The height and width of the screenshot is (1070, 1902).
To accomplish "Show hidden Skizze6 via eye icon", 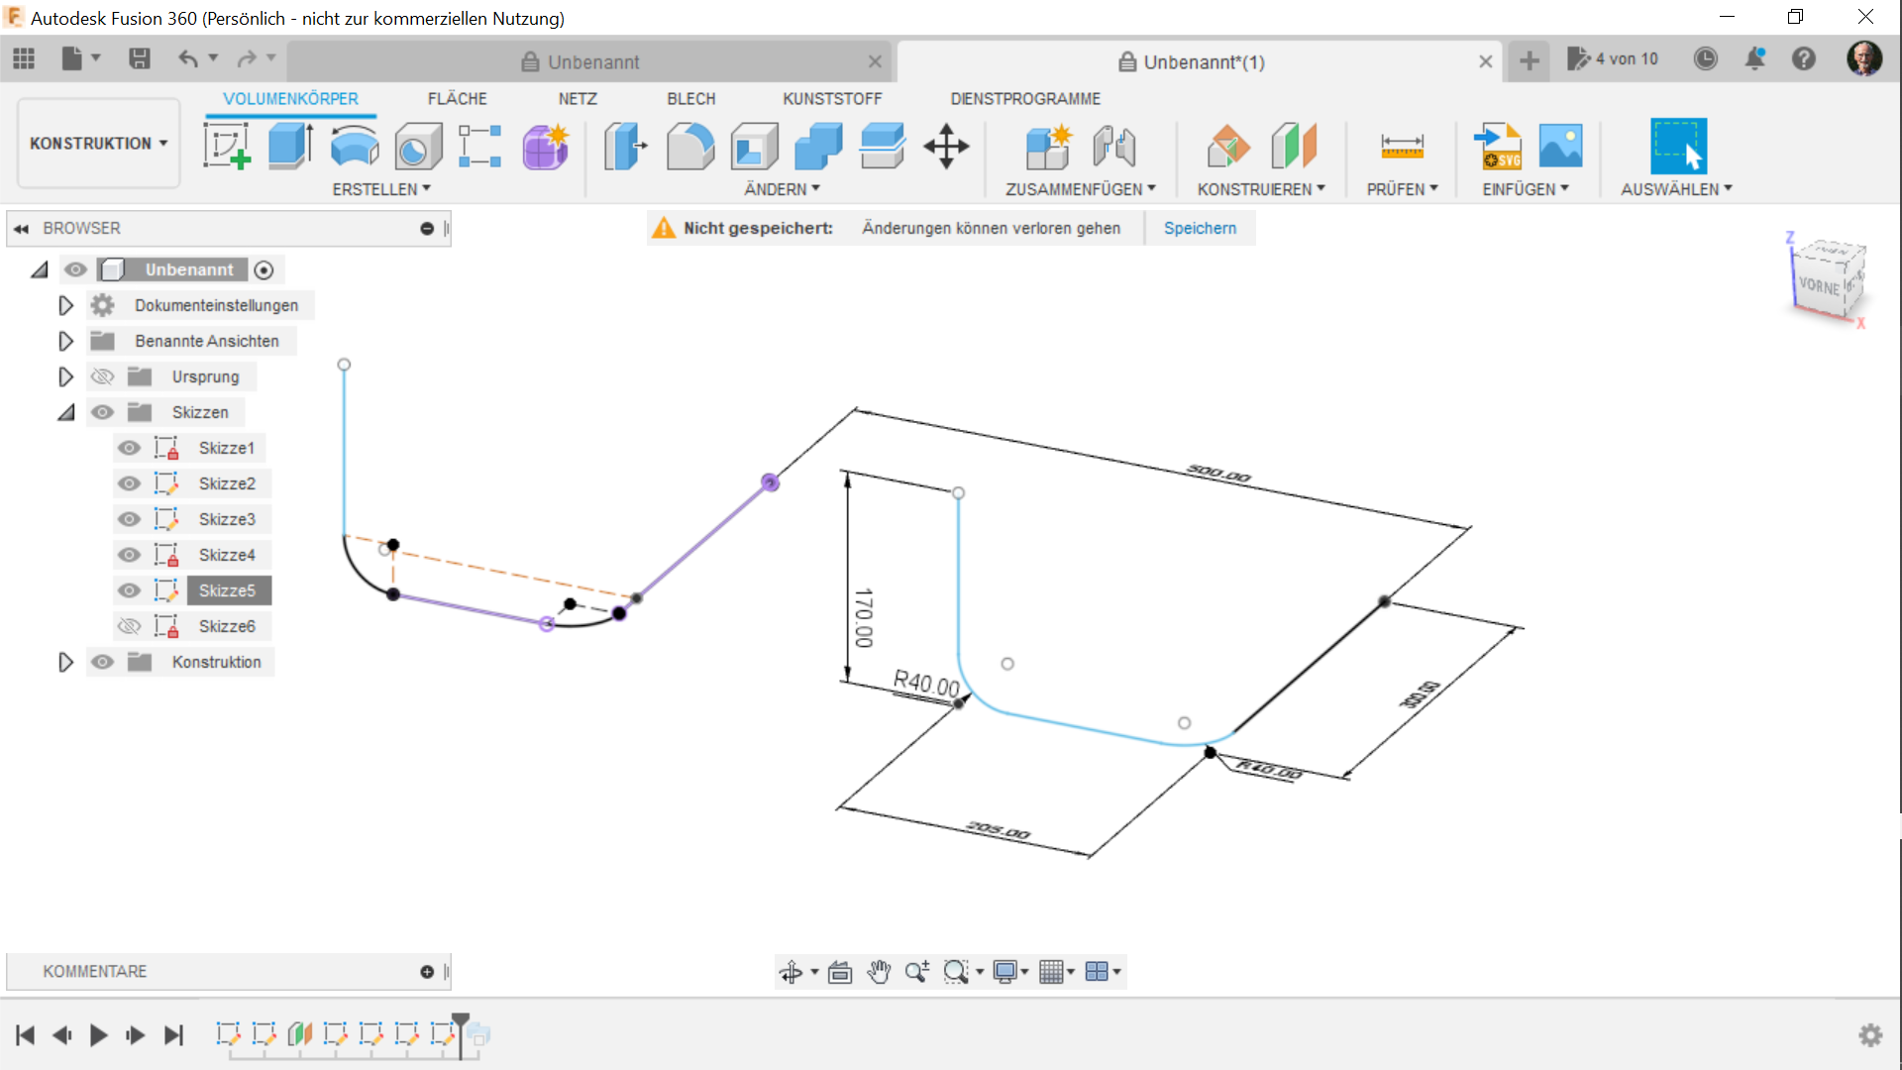I will click(x=129, y=626).
